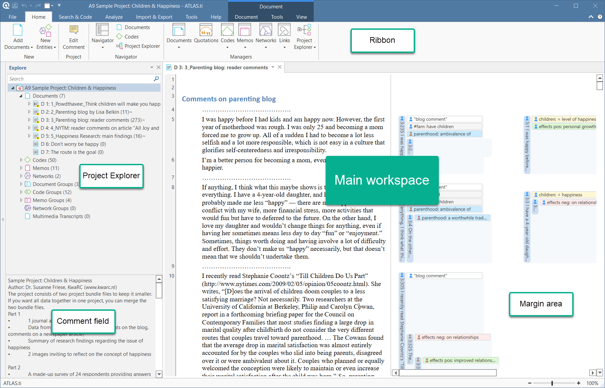Select the A9 Sample Project root node
The image size is (605, 388).
point(70,88)
